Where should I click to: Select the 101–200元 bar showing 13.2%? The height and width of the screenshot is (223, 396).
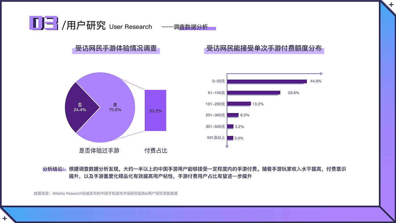tap(239, 104)
